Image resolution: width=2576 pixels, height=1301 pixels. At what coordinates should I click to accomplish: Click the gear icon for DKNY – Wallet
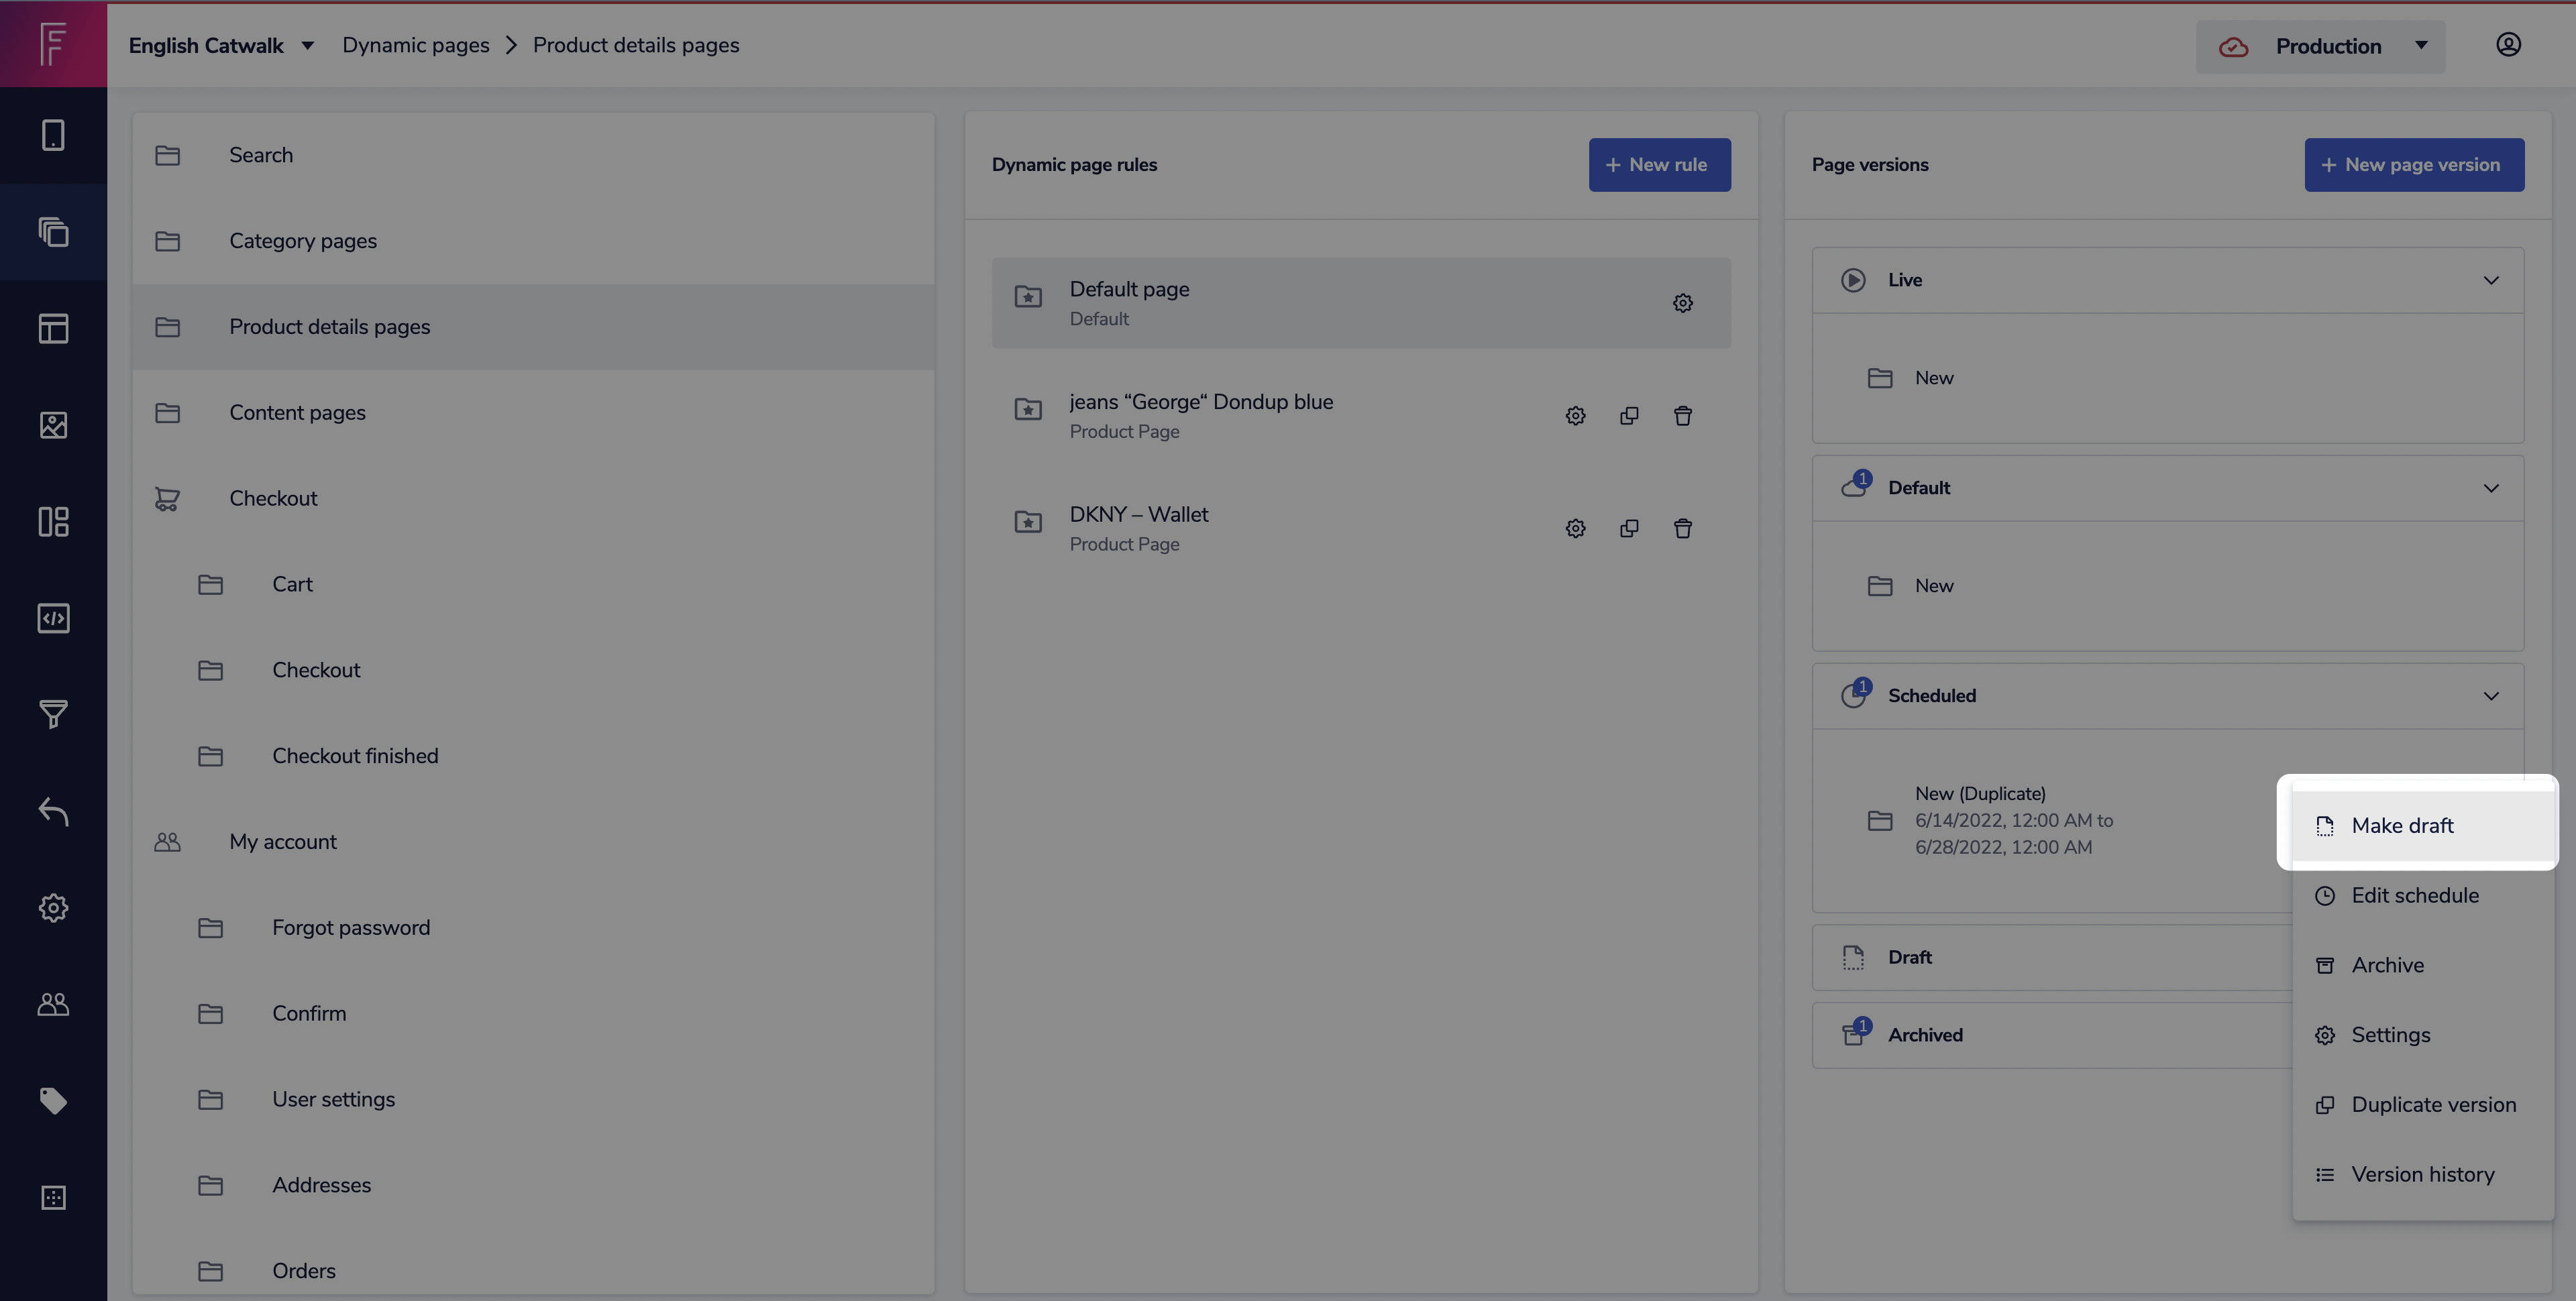1575,529
